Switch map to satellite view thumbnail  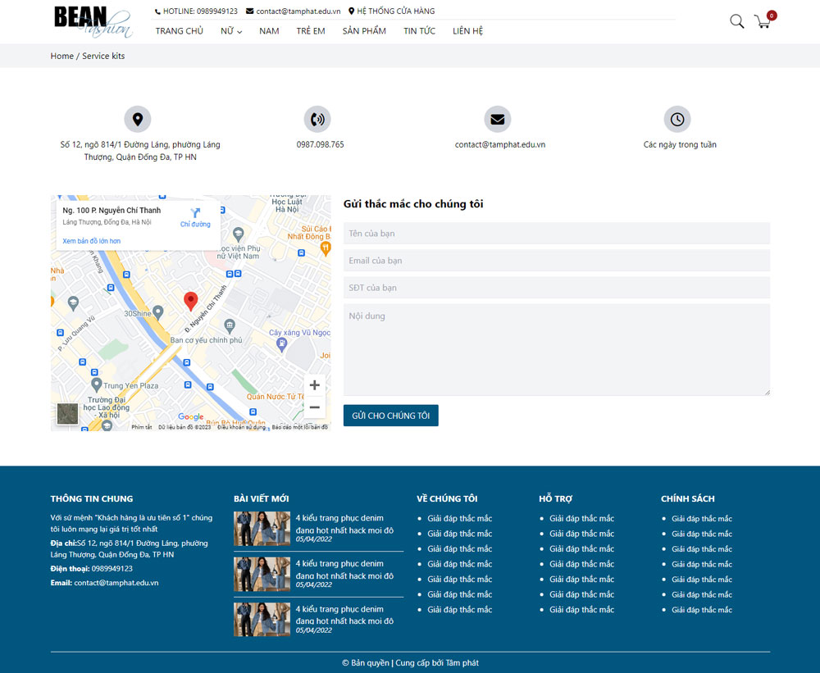[x=67, y=414]
